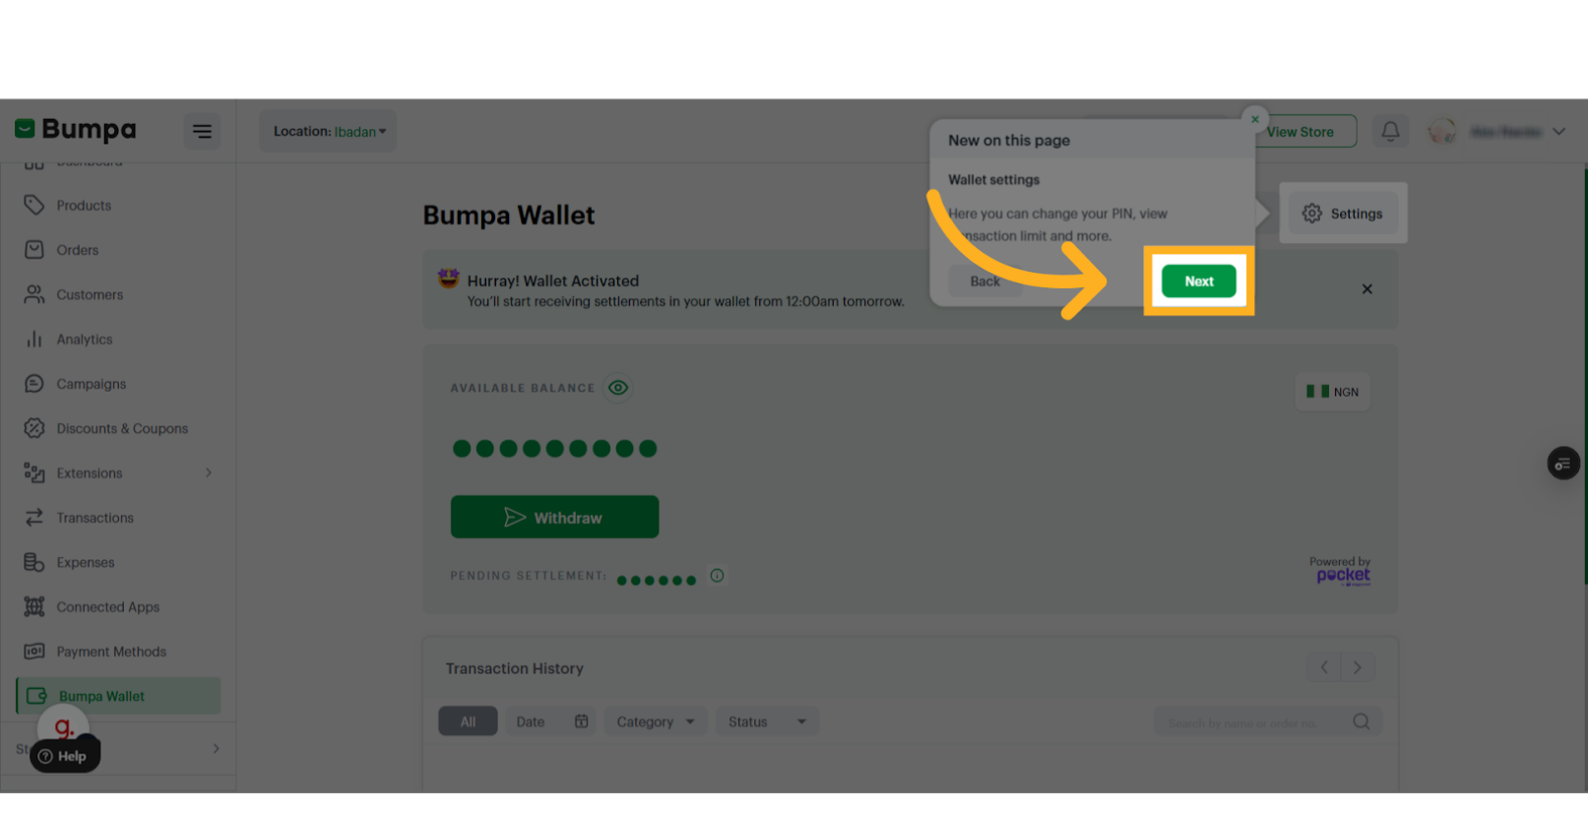Dismiss the Wallet Activated banner
This screenshot has width=1588, height=813.
pyautogui.click(x=1366, y=289)
